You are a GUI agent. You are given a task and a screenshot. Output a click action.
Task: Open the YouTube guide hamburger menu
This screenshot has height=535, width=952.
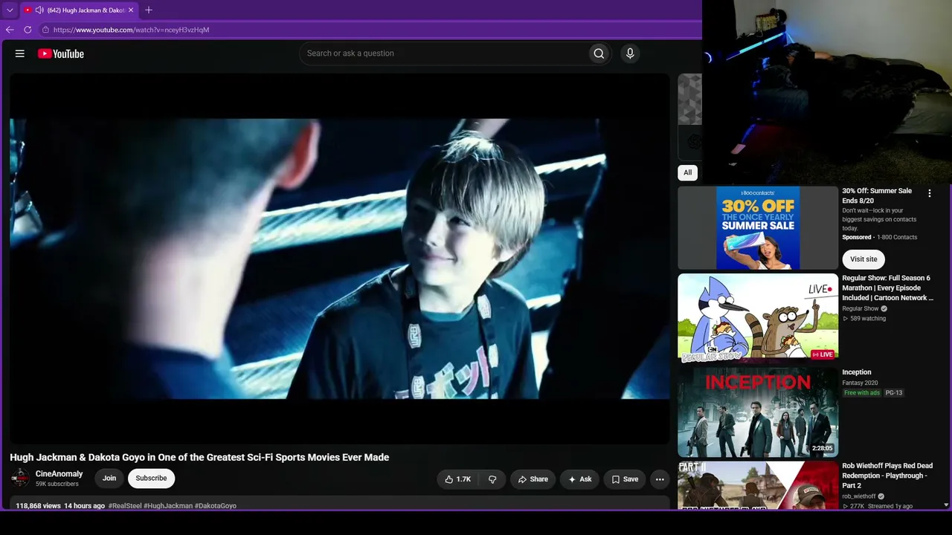(x=20, y=53)
